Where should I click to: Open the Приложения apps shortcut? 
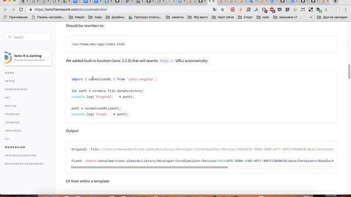pos(15,17)
